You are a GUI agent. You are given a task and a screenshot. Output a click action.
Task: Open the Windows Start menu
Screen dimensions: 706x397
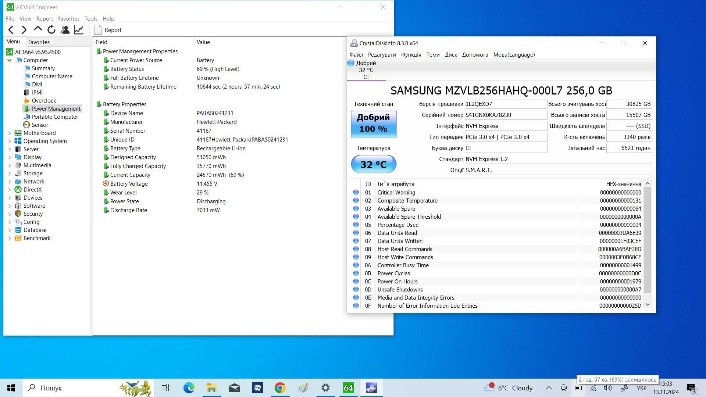[x=11, y=388]
